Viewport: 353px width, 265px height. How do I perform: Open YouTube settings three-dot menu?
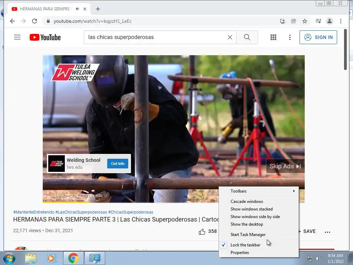coord(290,37)
